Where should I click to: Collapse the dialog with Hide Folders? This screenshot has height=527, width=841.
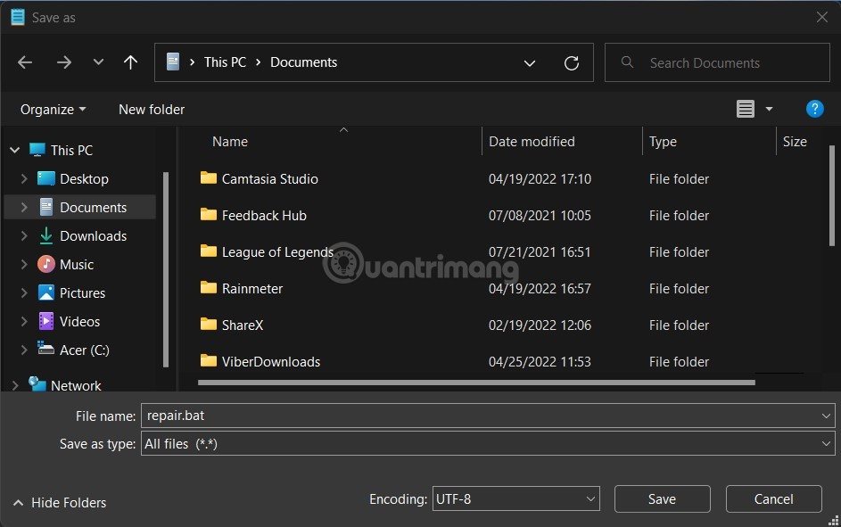(59, 502)
